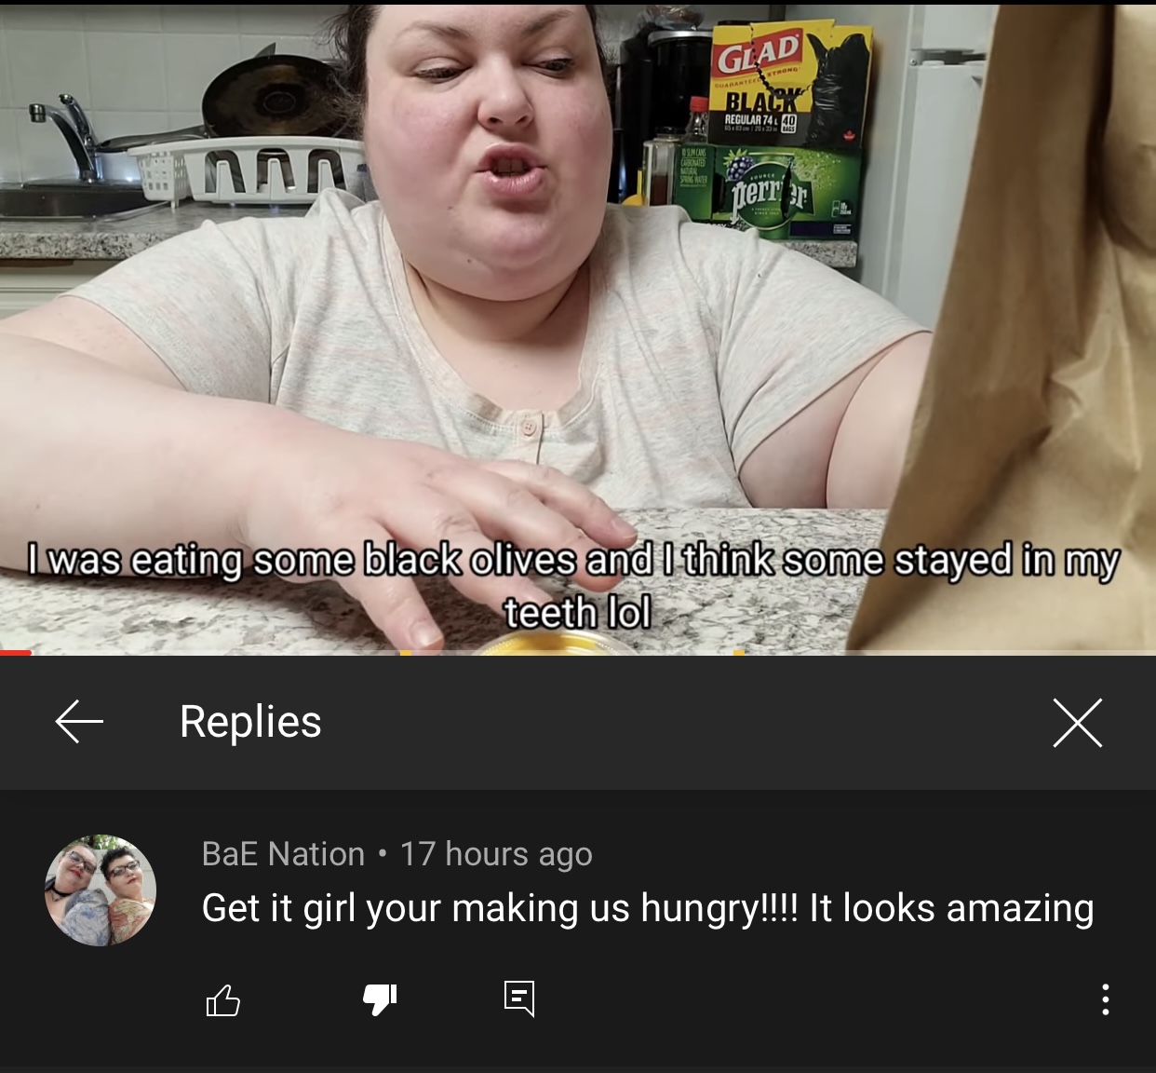Viewport: 1156px width, 1073px height.
Task: Jump to the first yellow progress bar marker
Action: tap(406, 653)
